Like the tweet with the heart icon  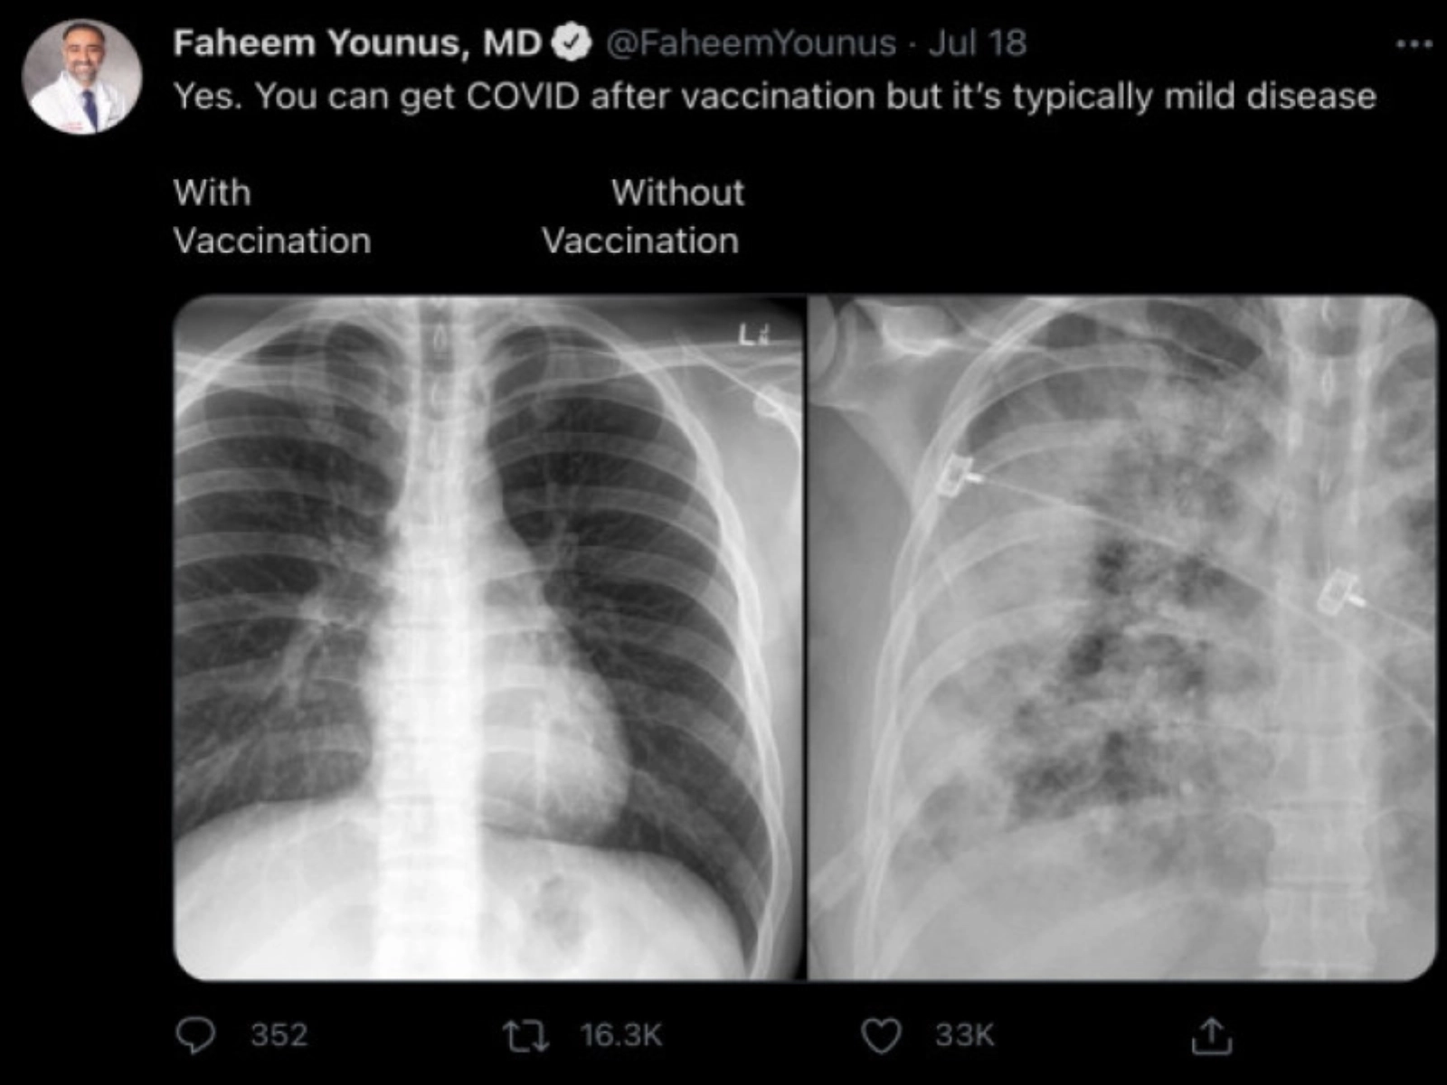[x=881, y=1035]
